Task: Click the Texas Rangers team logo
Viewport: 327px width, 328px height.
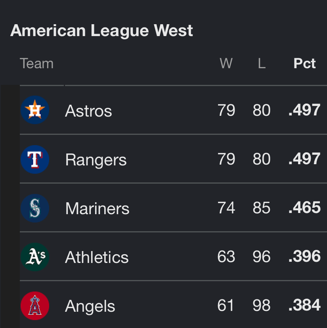Action: tap(35, 159)
